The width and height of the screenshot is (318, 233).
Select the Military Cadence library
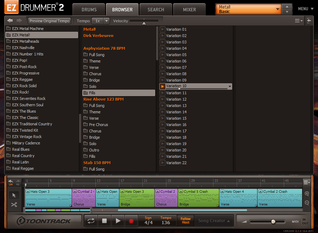tap(42, 143)
